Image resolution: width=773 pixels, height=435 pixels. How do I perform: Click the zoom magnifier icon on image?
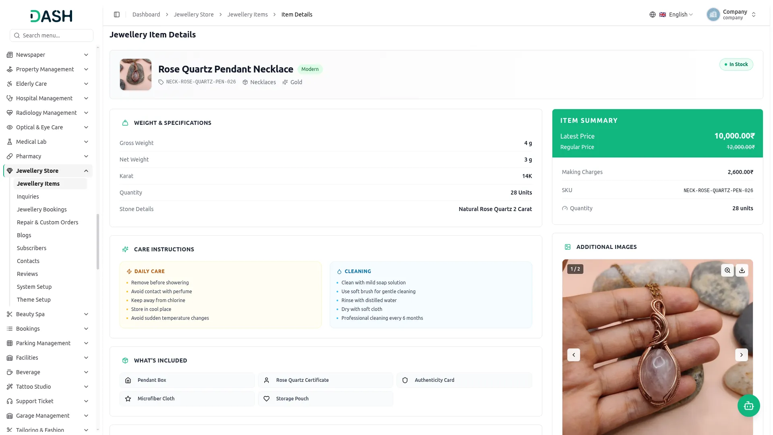[728, 270]
